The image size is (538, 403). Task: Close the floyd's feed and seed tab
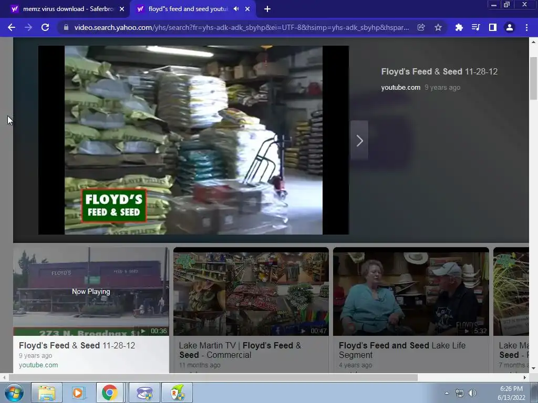coord(247,9)
